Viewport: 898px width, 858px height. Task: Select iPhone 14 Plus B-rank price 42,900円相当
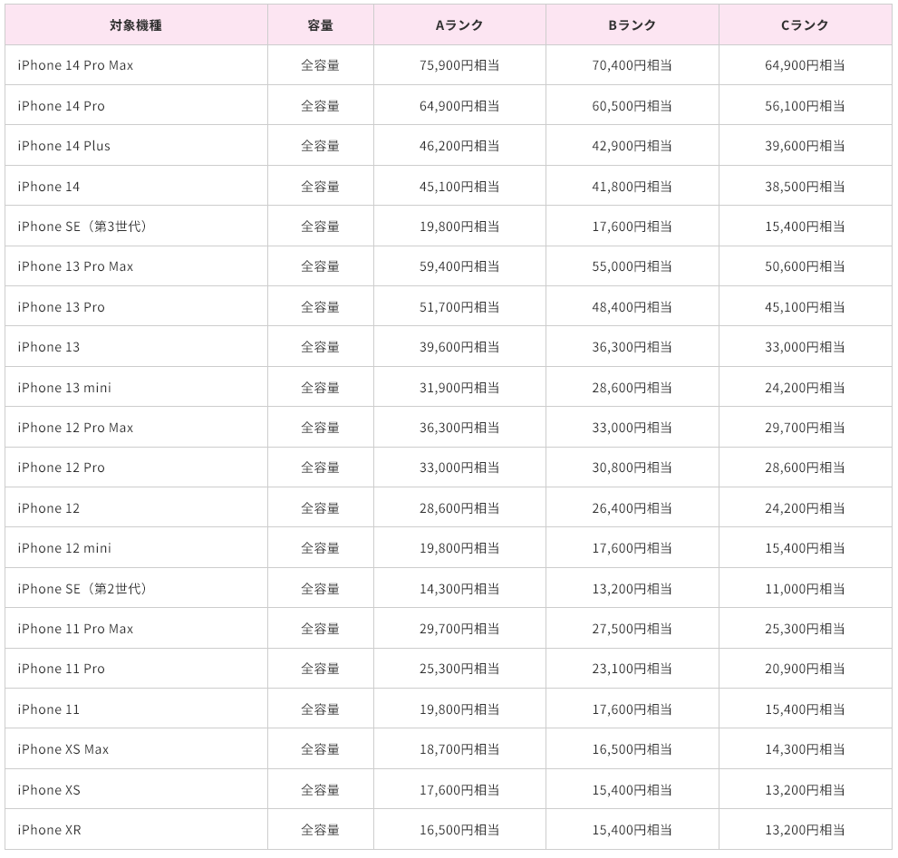(x=632, y=146)
